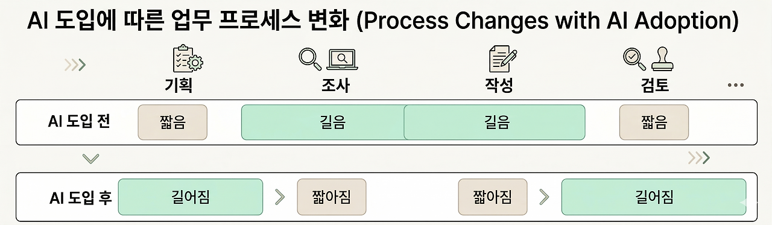Screen dimensions: 772x225
Task: Click the stamp icon above 검토
Action: coord(662,59)
